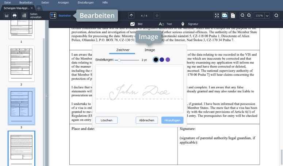Click the pen thickness slider
Screen dimensions: 283x166
(127, 60)
